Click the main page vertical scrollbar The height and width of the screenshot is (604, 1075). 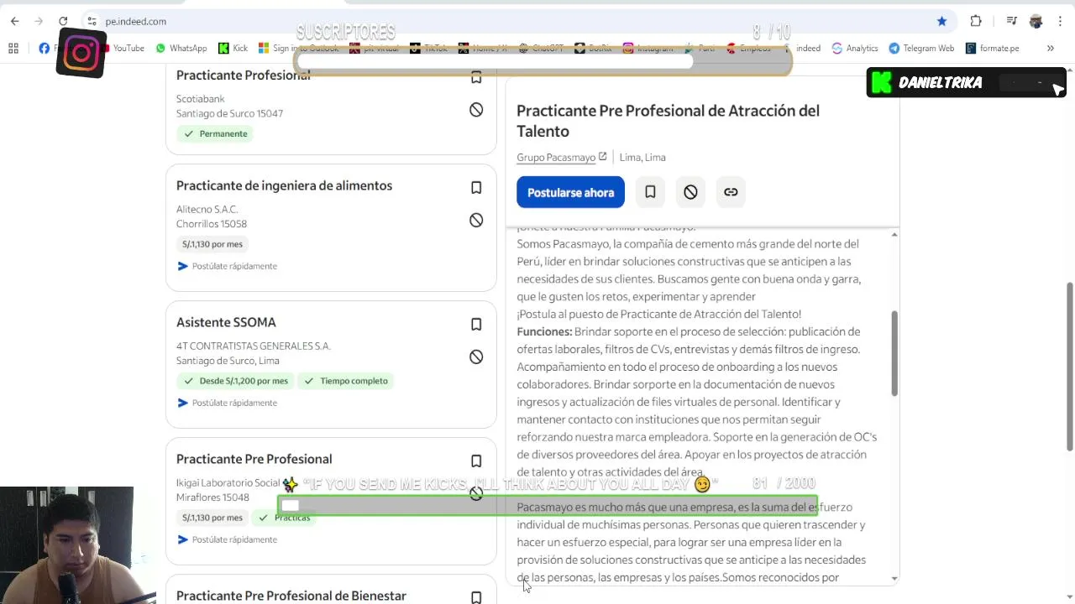point(1070,367)
